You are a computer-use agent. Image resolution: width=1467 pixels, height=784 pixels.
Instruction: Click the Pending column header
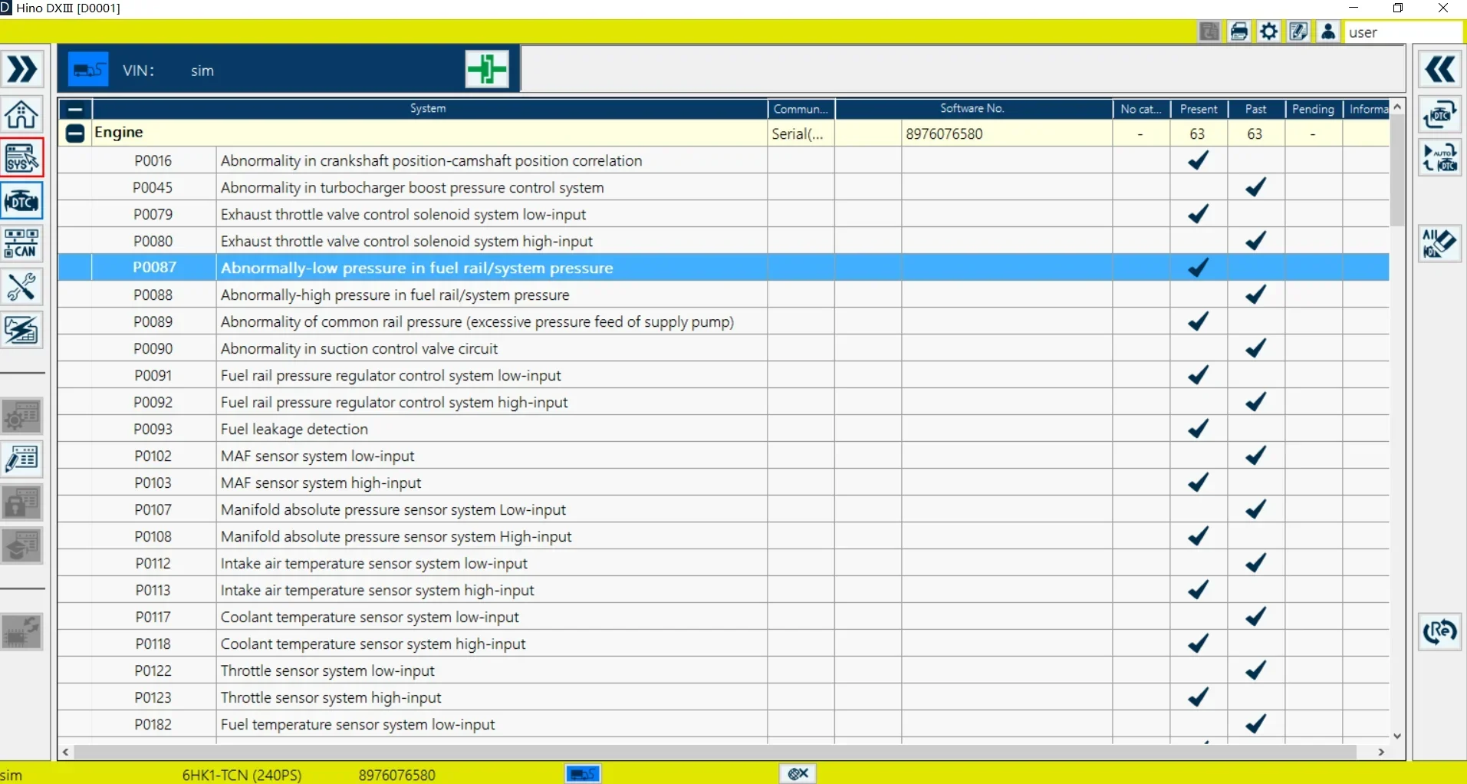(1313, 109)
